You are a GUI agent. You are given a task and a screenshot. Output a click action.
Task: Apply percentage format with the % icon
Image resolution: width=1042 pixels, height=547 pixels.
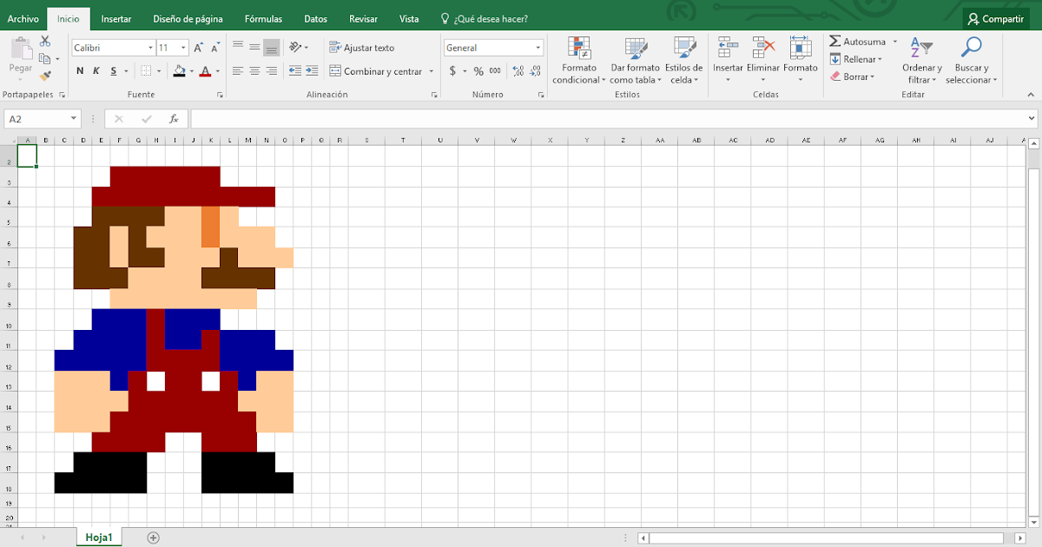coord(478,71)
